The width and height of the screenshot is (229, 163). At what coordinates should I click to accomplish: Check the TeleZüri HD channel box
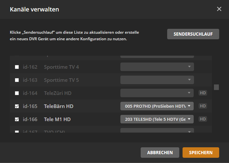(17, 93)
